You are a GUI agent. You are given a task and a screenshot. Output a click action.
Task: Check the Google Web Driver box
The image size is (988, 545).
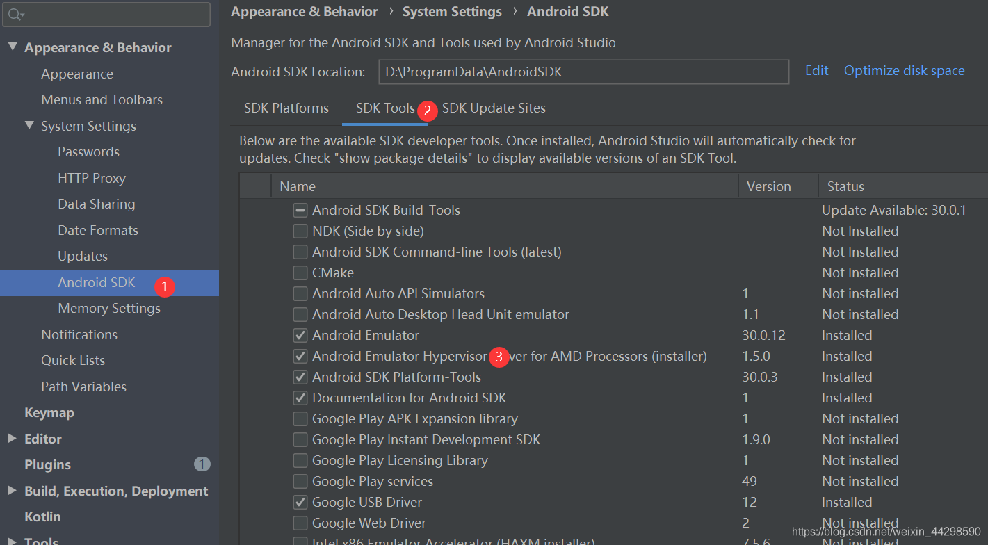coord(300,523)
